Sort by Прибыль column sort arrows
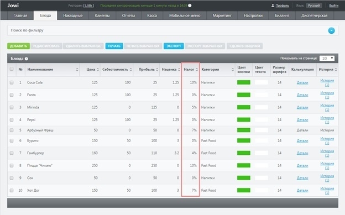 (x=157, y=70)
